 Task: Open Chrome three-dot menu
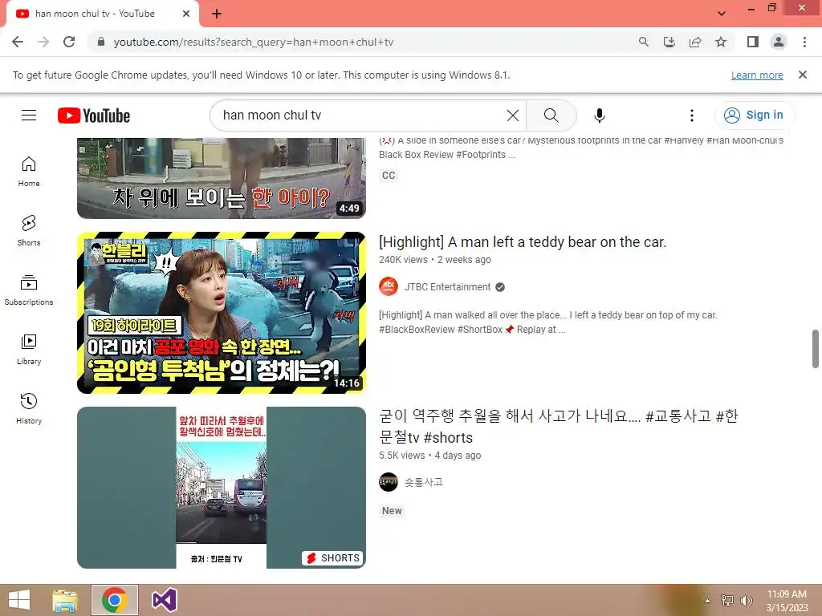point(804,42)
